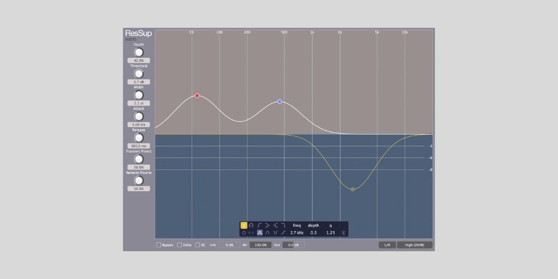
Task: Click the yellow band number icon
Action: [x=244, y=225]
